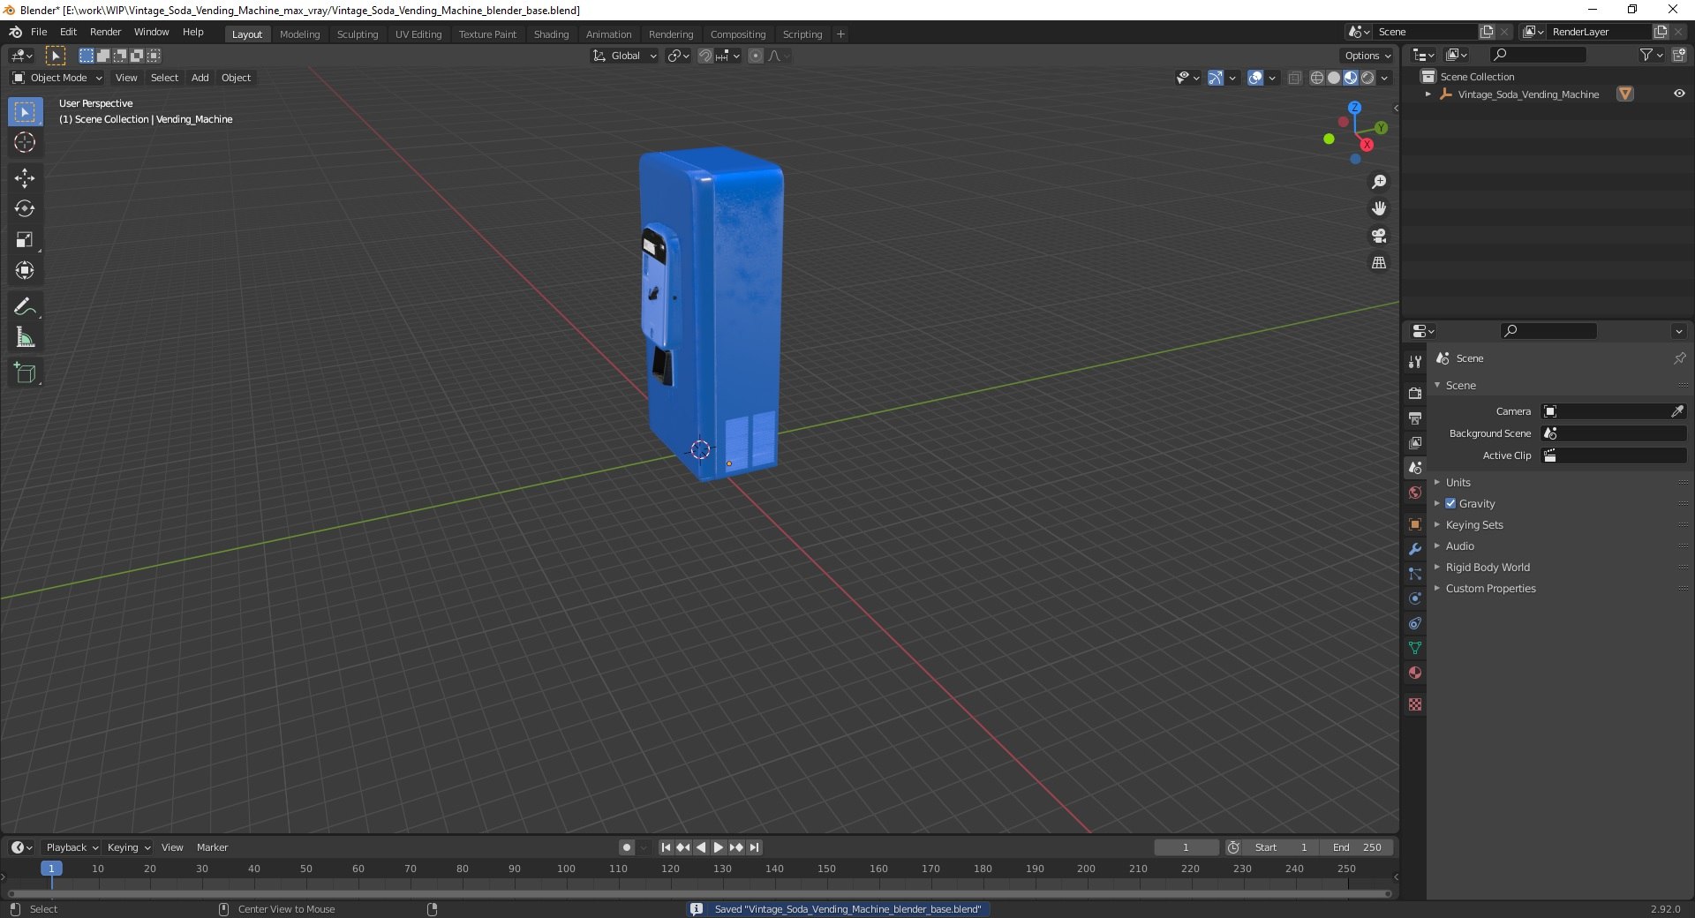
Task: Open the Object Mode dropdown
Action: pos(57,78)
